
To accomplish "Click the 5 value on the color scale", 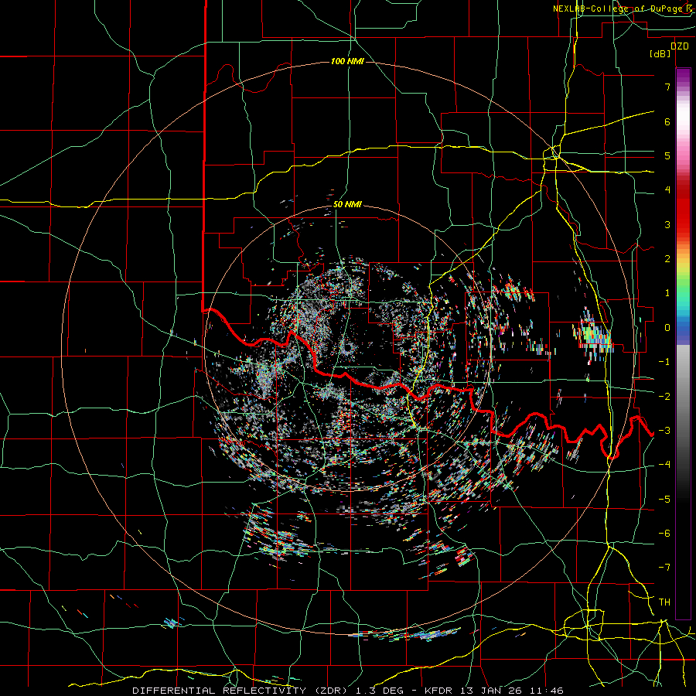I will (x=667, y=155).
